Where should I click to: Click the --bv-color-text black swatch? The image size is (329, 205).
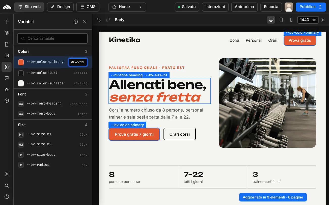[x=21, y=73]
